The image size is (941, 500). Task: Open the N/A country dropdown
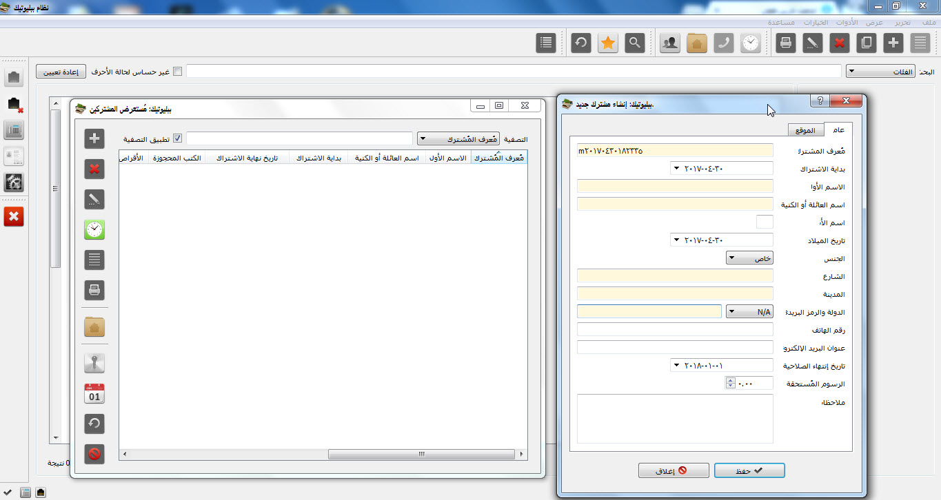pos(750,311)
